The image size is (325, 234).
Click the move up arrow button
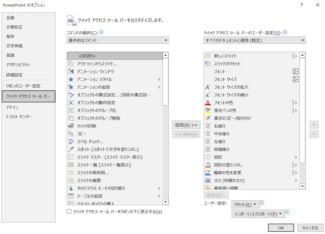(314, 125)
